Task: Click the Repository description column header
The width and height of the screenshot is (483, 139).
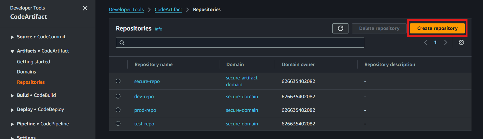Action: tap(390, 64)
